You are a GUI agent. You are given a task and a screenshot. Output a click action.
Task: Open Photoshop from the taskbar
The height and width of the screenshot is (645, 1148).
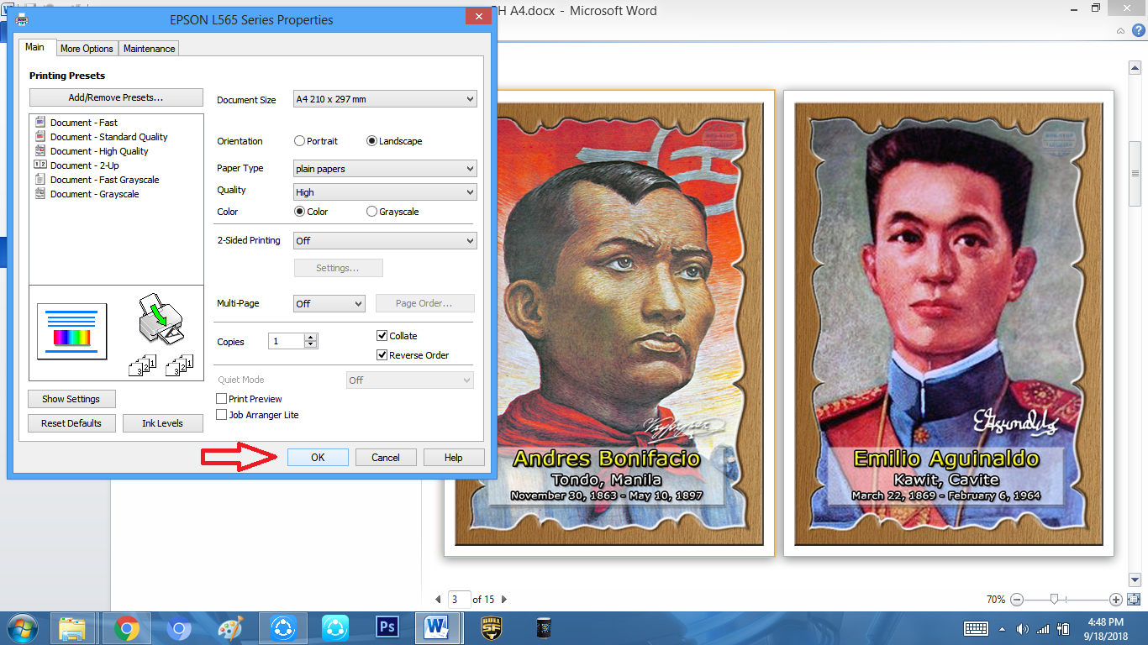[387, 628]
